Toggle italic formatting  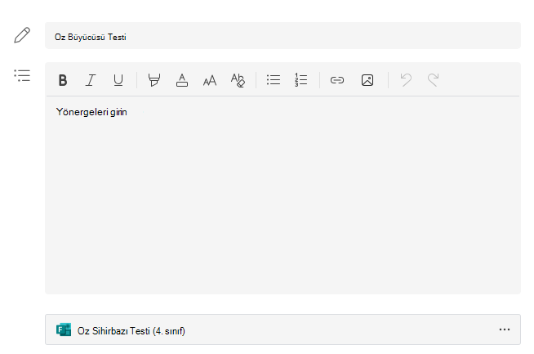91,80
